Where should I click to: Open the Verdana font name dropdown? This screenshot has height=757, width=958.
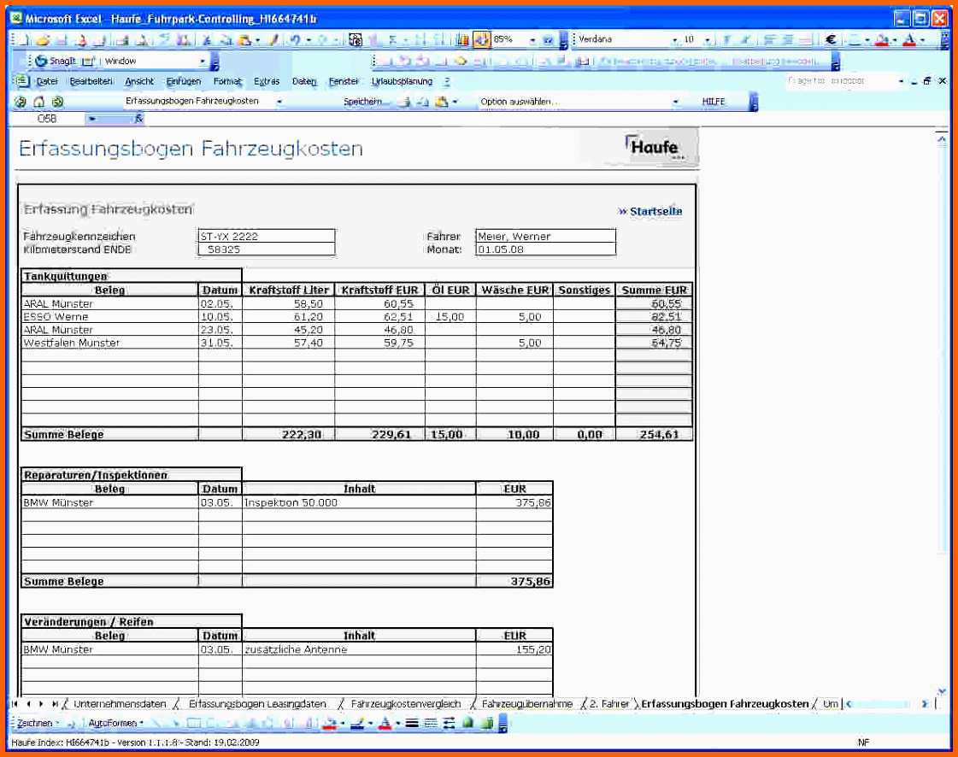674,40
